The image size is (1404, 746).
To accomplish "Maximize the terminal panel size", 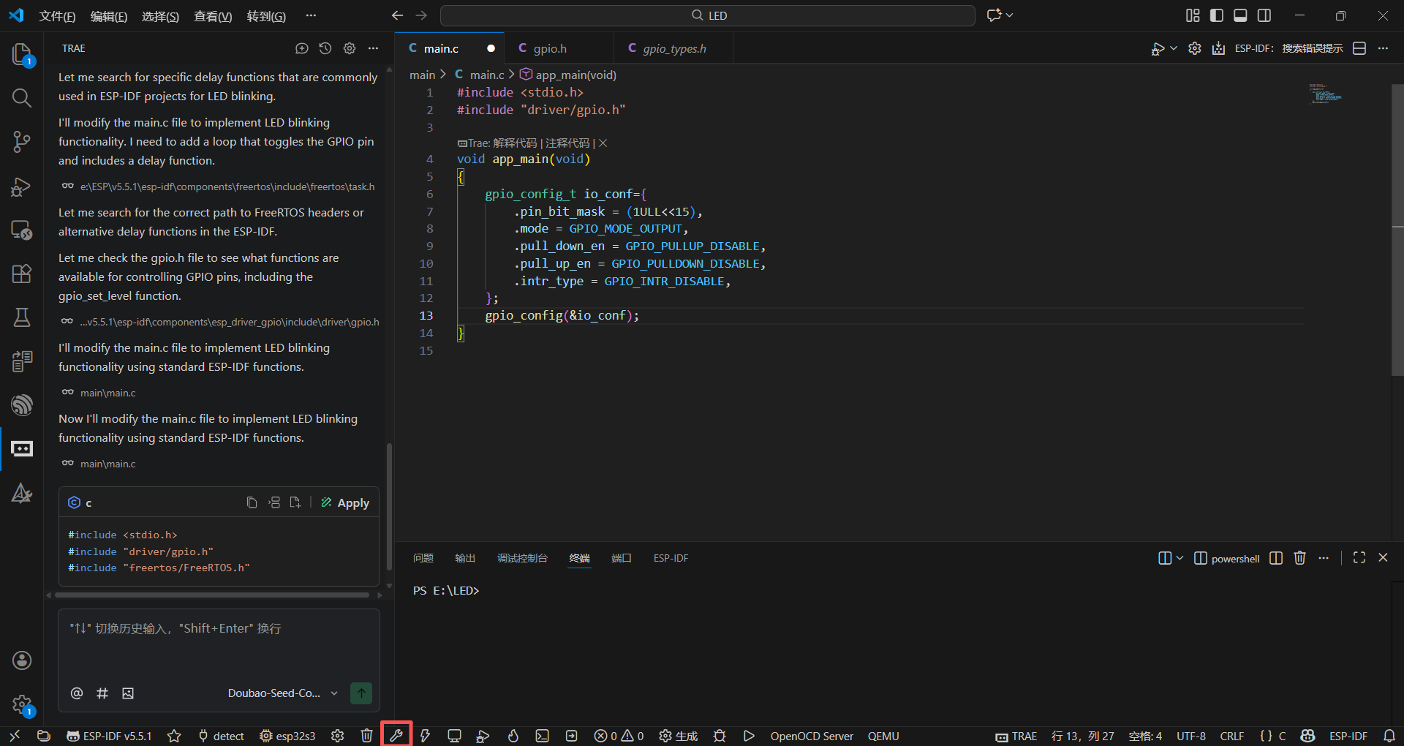I will tap(1359, 557).
